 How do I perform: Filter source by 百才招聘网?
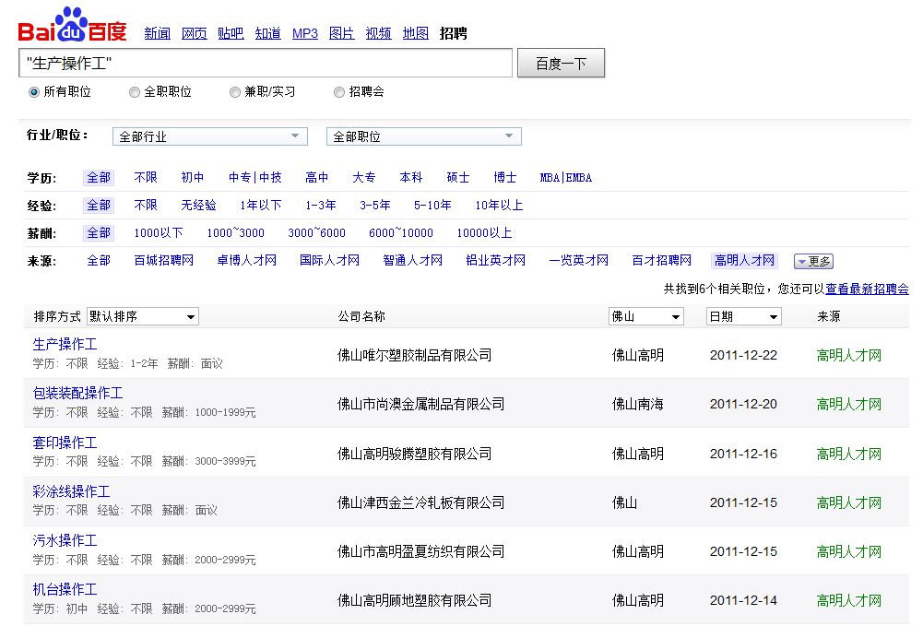coord(662,261)
